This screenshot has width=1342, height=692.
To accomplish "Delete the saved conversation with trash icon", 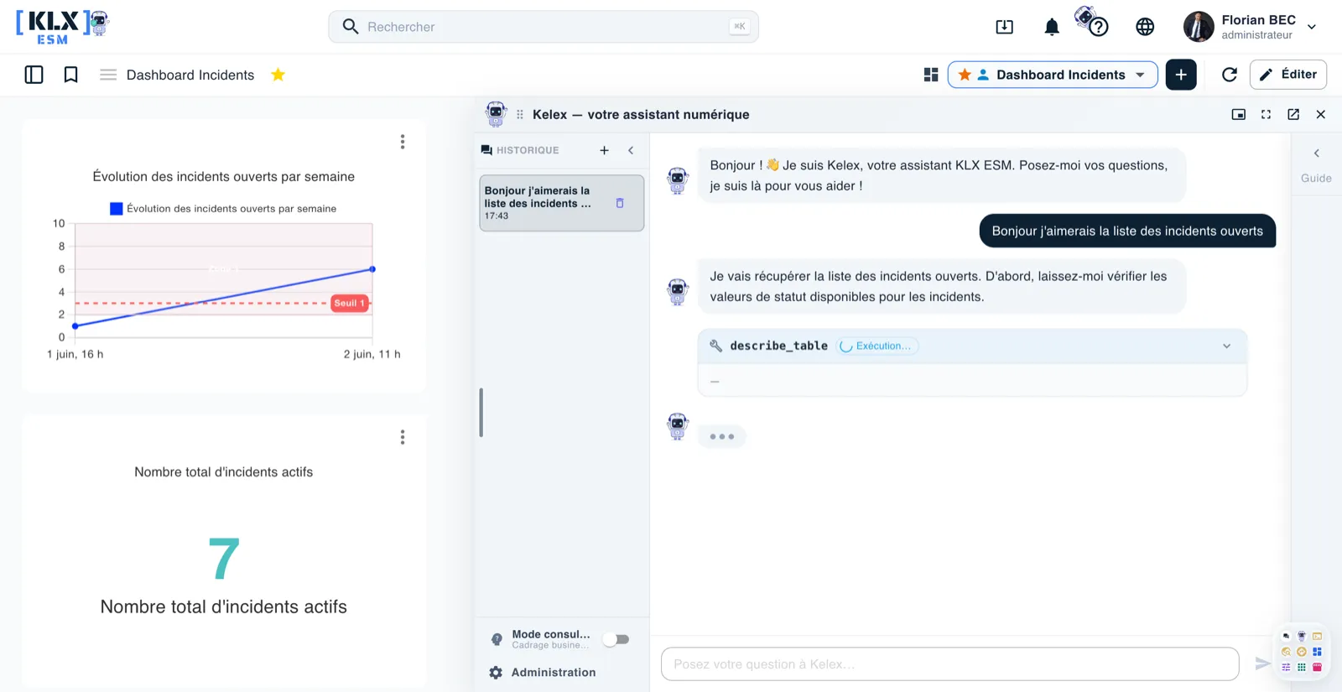I will point(620,203).
